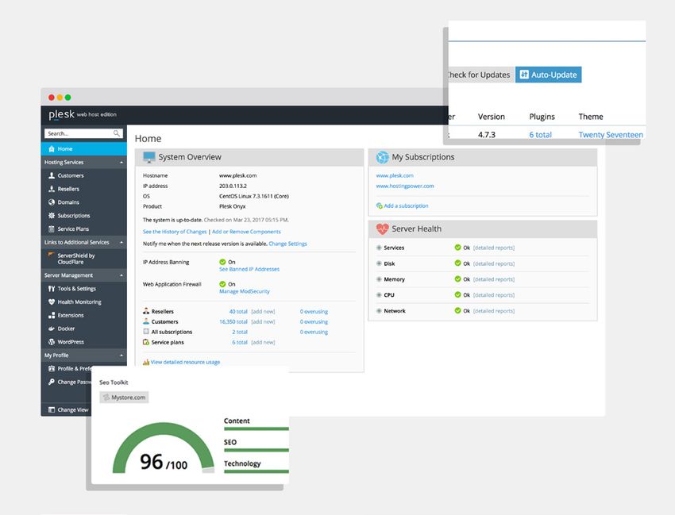
Task: Click the Service Plans icon in sidebar
Action: pos(52,229)
